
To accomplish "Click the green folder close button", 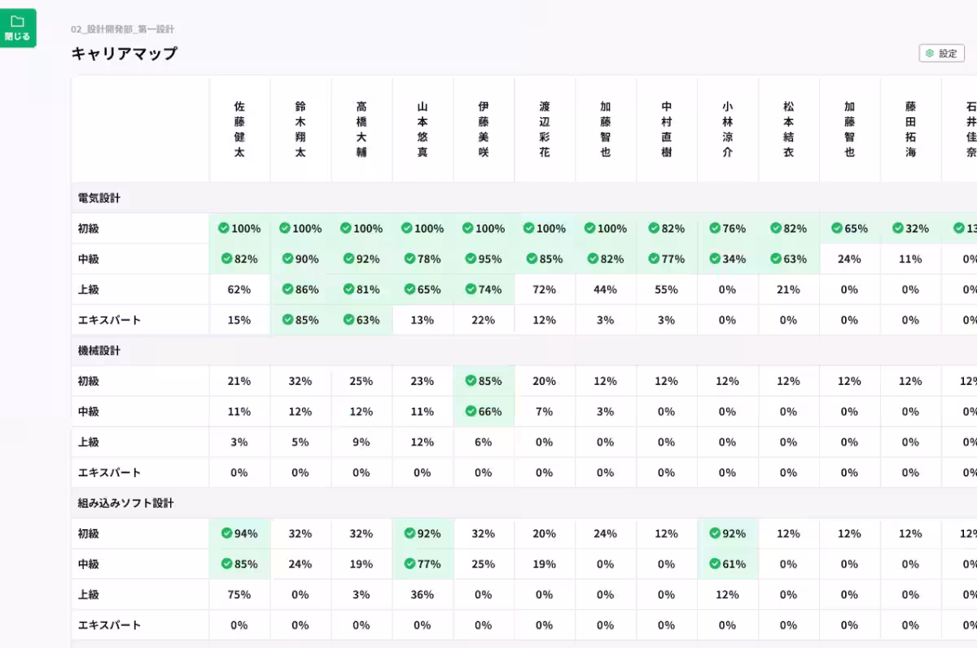I will [17, 28].
